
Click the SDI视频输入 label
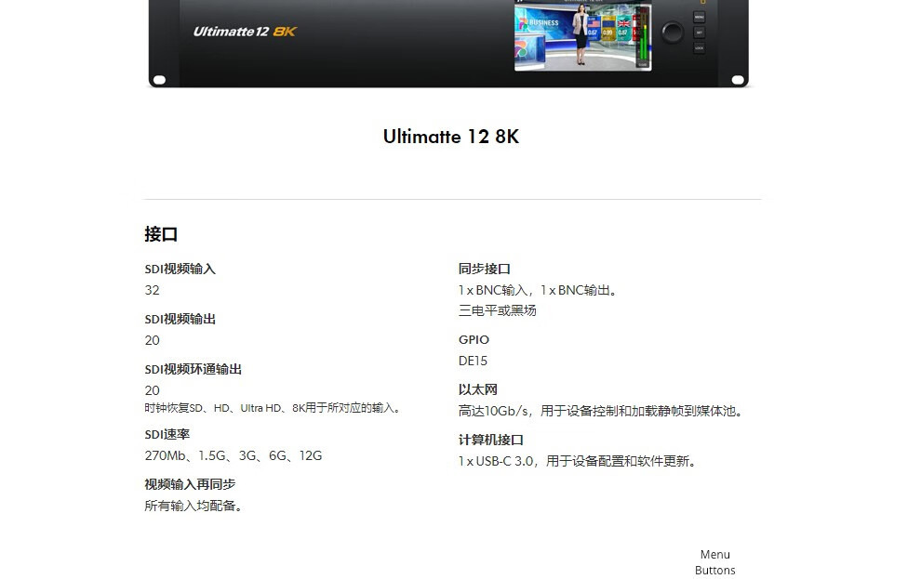coord(180,269)
